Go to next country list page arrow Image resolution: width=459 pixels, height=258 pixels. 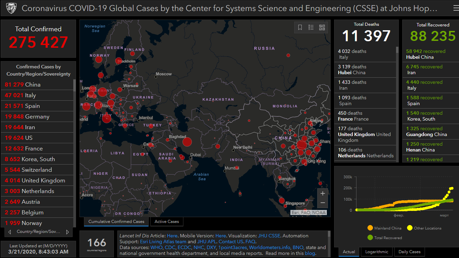[67, 232]
